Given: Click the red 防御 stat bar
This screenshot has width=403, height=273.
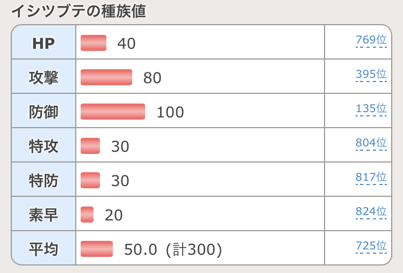Looking at the screenshot, I should pos(113,112).
